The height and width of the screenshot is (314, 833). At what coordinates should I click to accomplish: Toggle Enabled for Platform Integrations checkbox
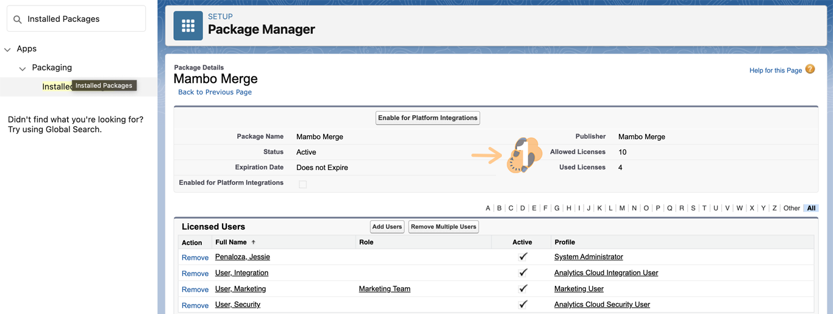point(302,184)
